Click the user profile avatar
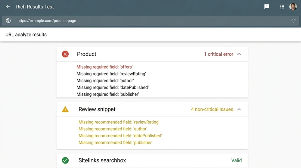This screenshot has width=301, height=168. click(293, 7)
